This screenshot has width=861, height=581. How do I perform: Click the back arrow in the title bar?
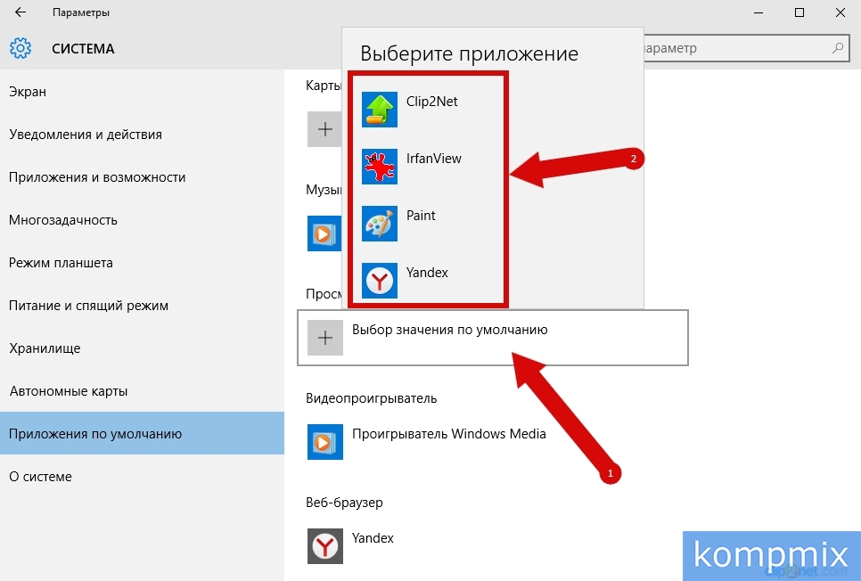(x=20, y=12)
